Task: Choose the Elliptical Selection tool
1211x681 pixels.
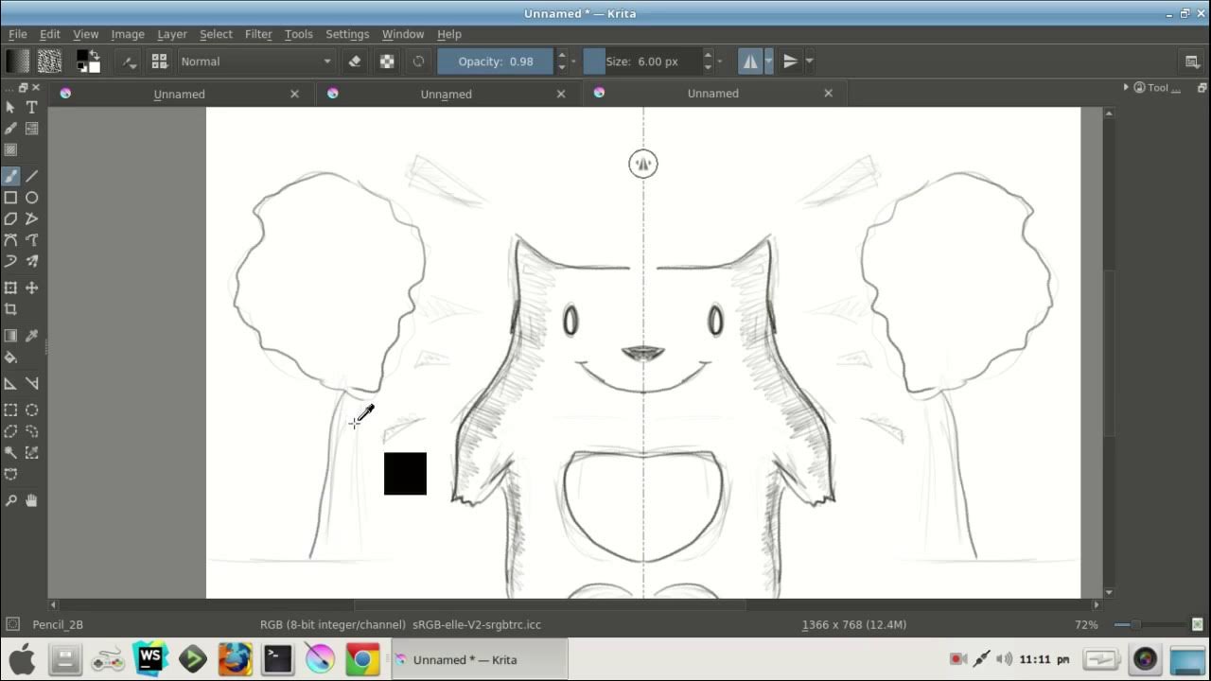Action: click(x=31, y=410)
